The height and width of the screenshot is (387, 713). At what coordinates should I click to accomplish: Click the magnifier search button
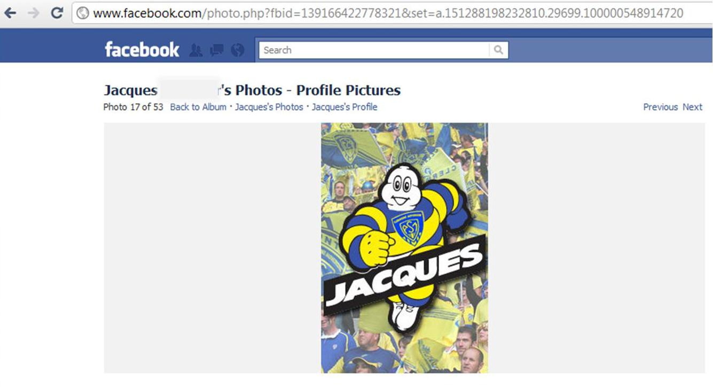(x=498, y=50)
